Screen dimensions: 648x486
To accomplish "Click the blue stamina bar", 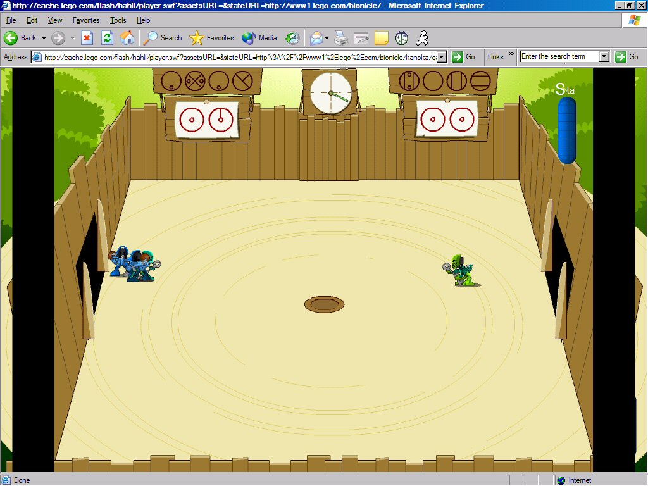I will [567, 130].
